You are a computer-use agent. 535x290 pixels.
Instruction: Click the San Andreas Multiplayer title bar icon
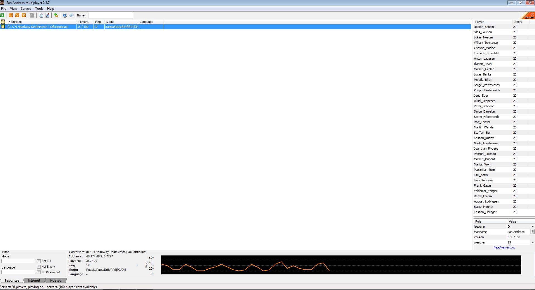[x=3, y=3]
